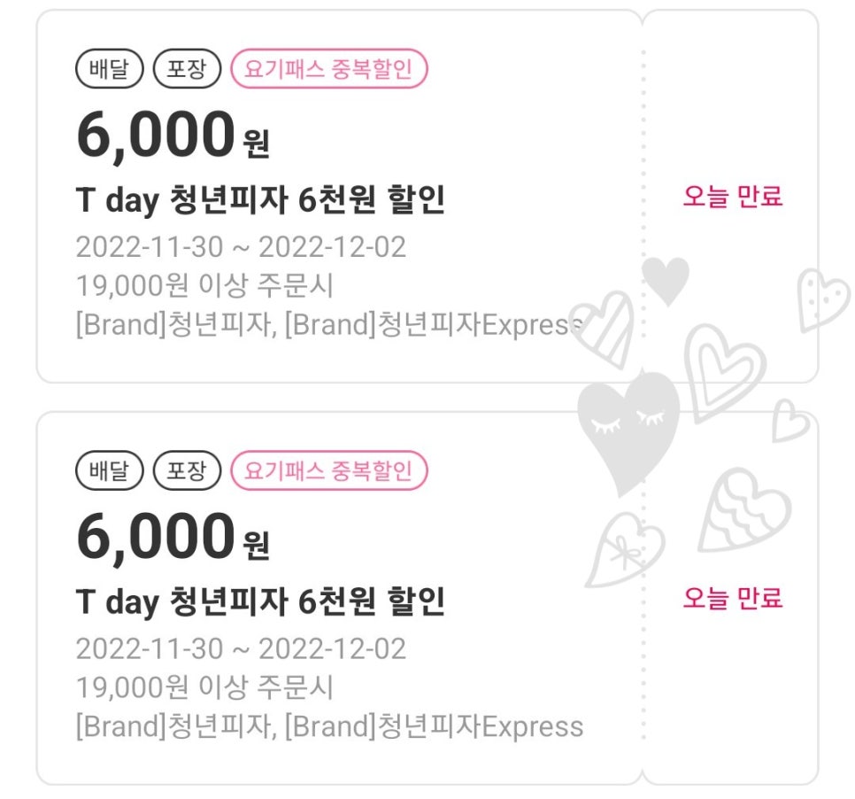Select 요기패스 중복할인 badge on first coupon

pyautogui.click(x=328, y=69)
